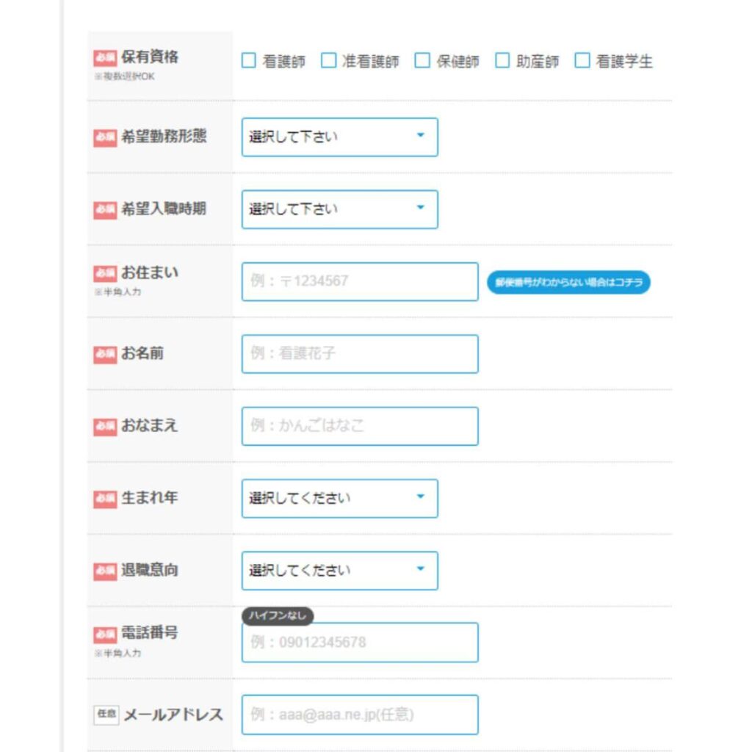Open the 希望勤務形態 dropdown
Viewport: 752px width, 752px height.
pos(339,137)
